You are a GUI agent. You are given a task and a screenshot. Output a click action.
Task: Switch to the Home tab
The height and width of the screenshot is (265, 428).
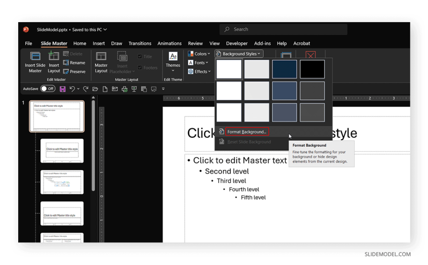coord(80,43)
